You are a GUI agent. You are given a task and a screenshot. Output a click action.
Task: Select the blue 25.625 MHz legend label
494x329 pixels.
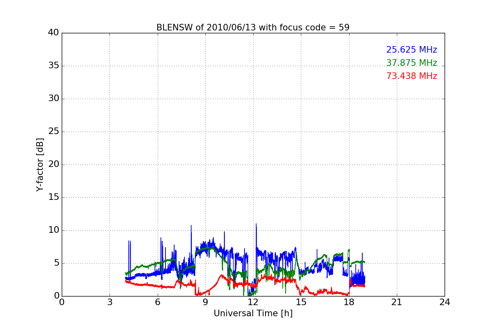point(412,50)
